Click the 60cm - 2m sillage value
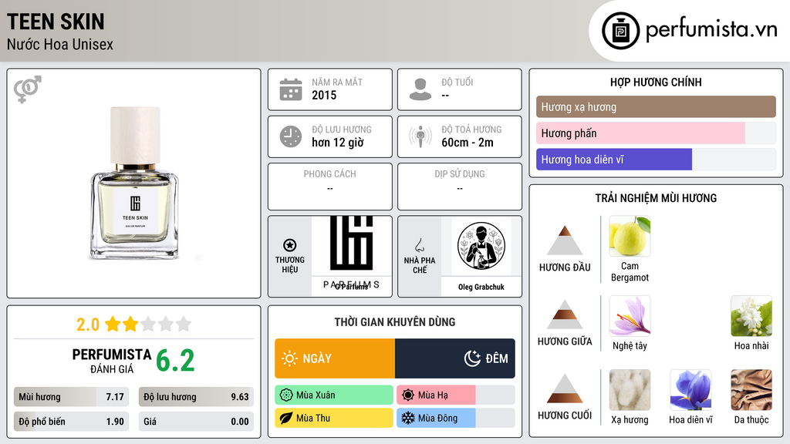The width and height of the screenshot is (790, 444). point(468,143)
